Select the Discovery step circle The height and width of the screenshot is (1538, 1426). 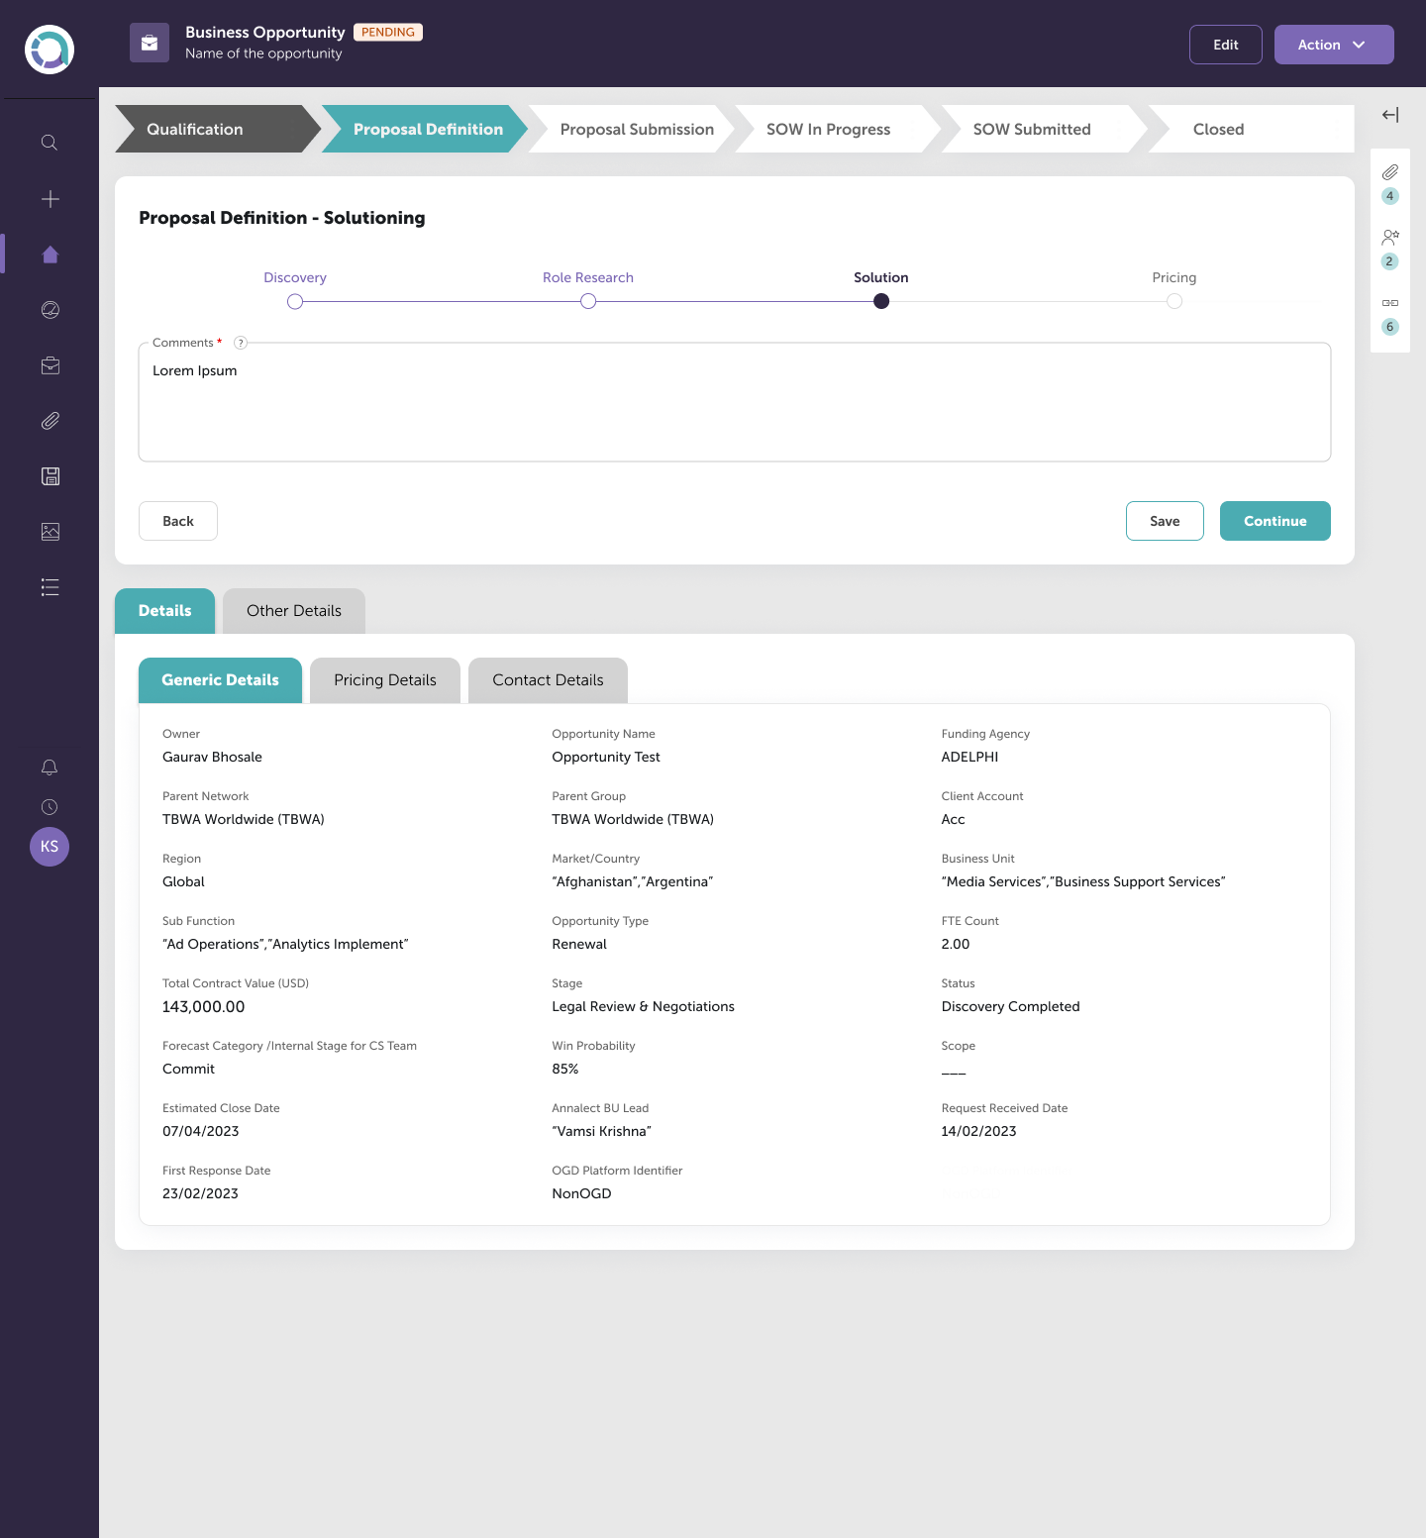295,301
